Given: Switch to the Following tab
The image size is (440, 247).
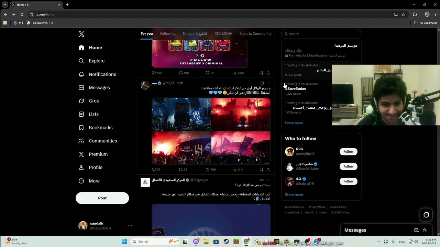Looking at the screenshot, I should (168, 34).
